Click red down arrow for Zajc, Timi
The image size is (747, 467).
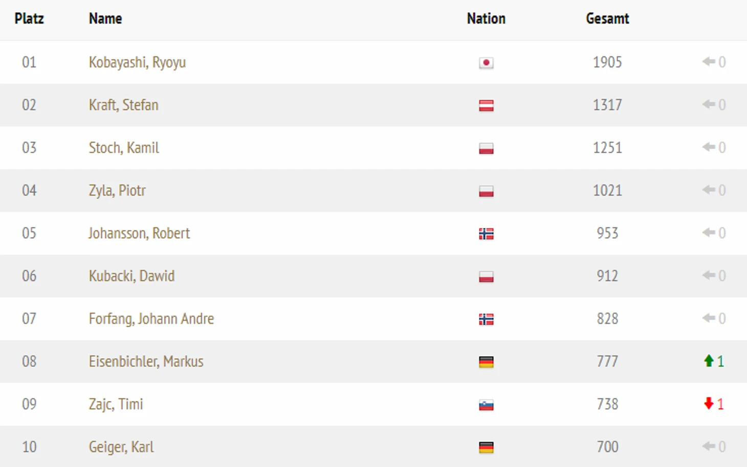coord(709,404)
